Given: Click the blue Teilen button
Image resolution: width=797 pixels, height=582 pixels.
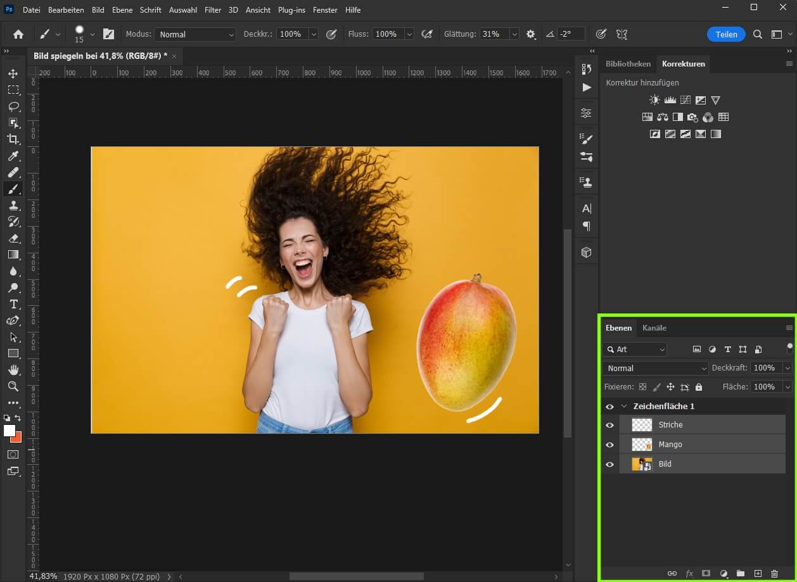Looking at the screenshot, I should (x=726, y=34).
